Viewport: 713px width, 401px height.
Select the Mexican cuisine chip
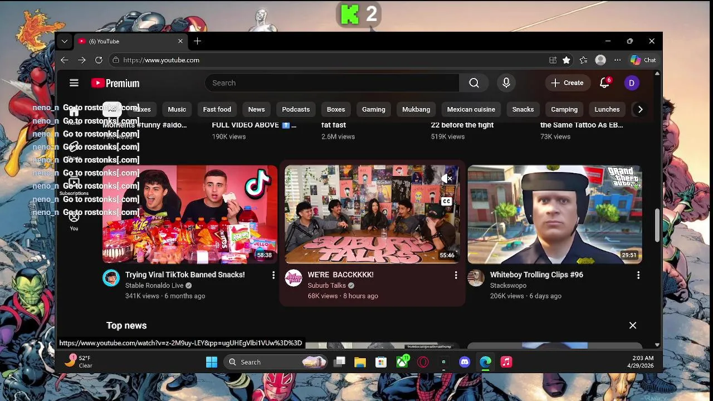[x=471, y=110]
